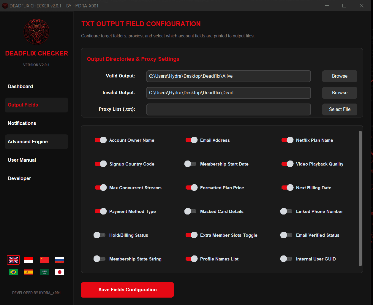The height and width of the screenshot is (305, 373).
Task: Go to Notifications section
Action: coord(37,123)
